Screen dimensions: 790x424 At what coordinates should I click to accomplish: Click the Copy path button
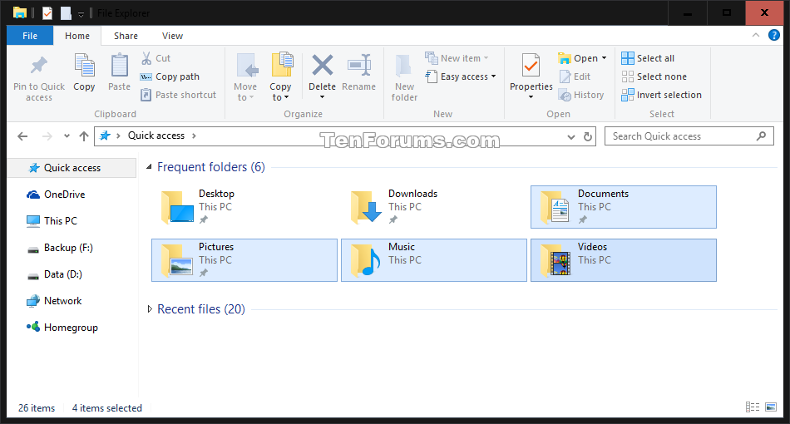point(170,76)
